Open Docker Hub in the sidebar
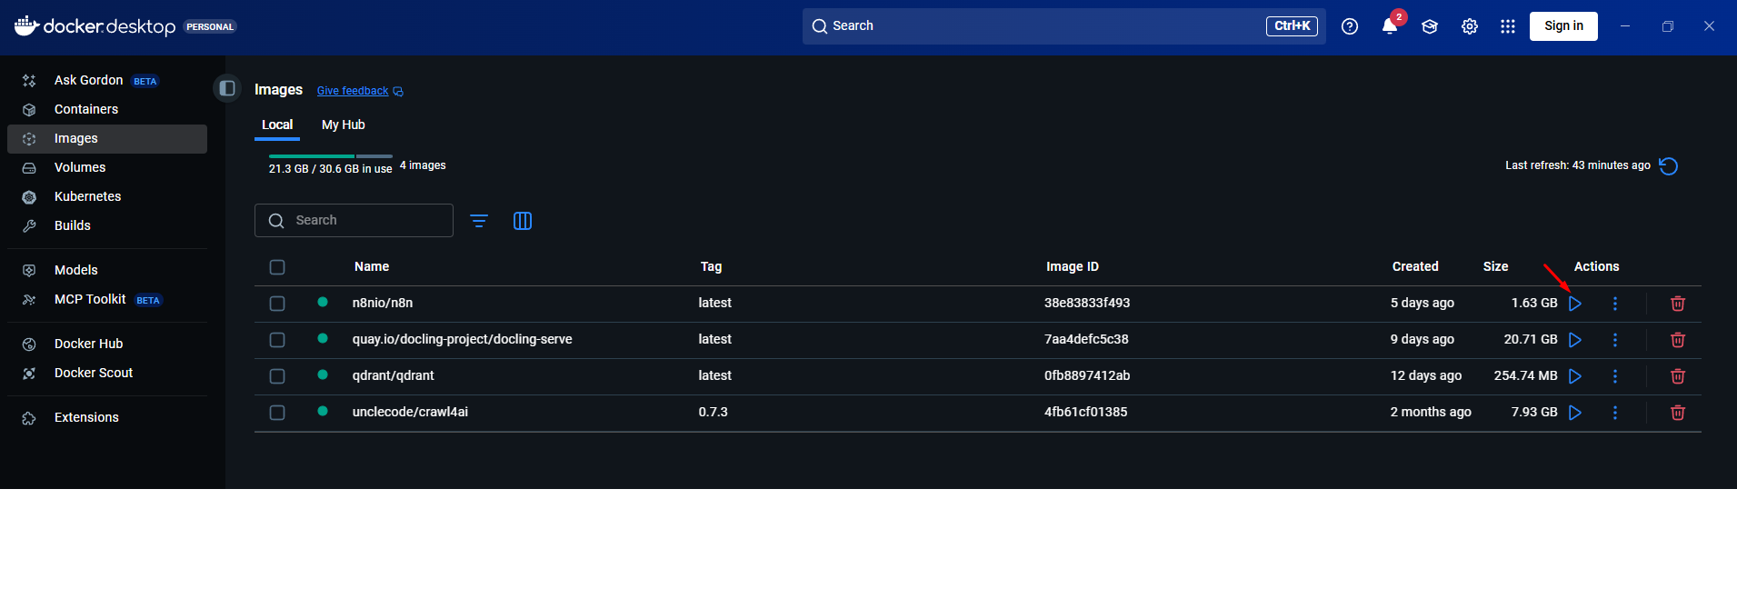The height and width of the screenshot is (589, 1737). [107, 344]
